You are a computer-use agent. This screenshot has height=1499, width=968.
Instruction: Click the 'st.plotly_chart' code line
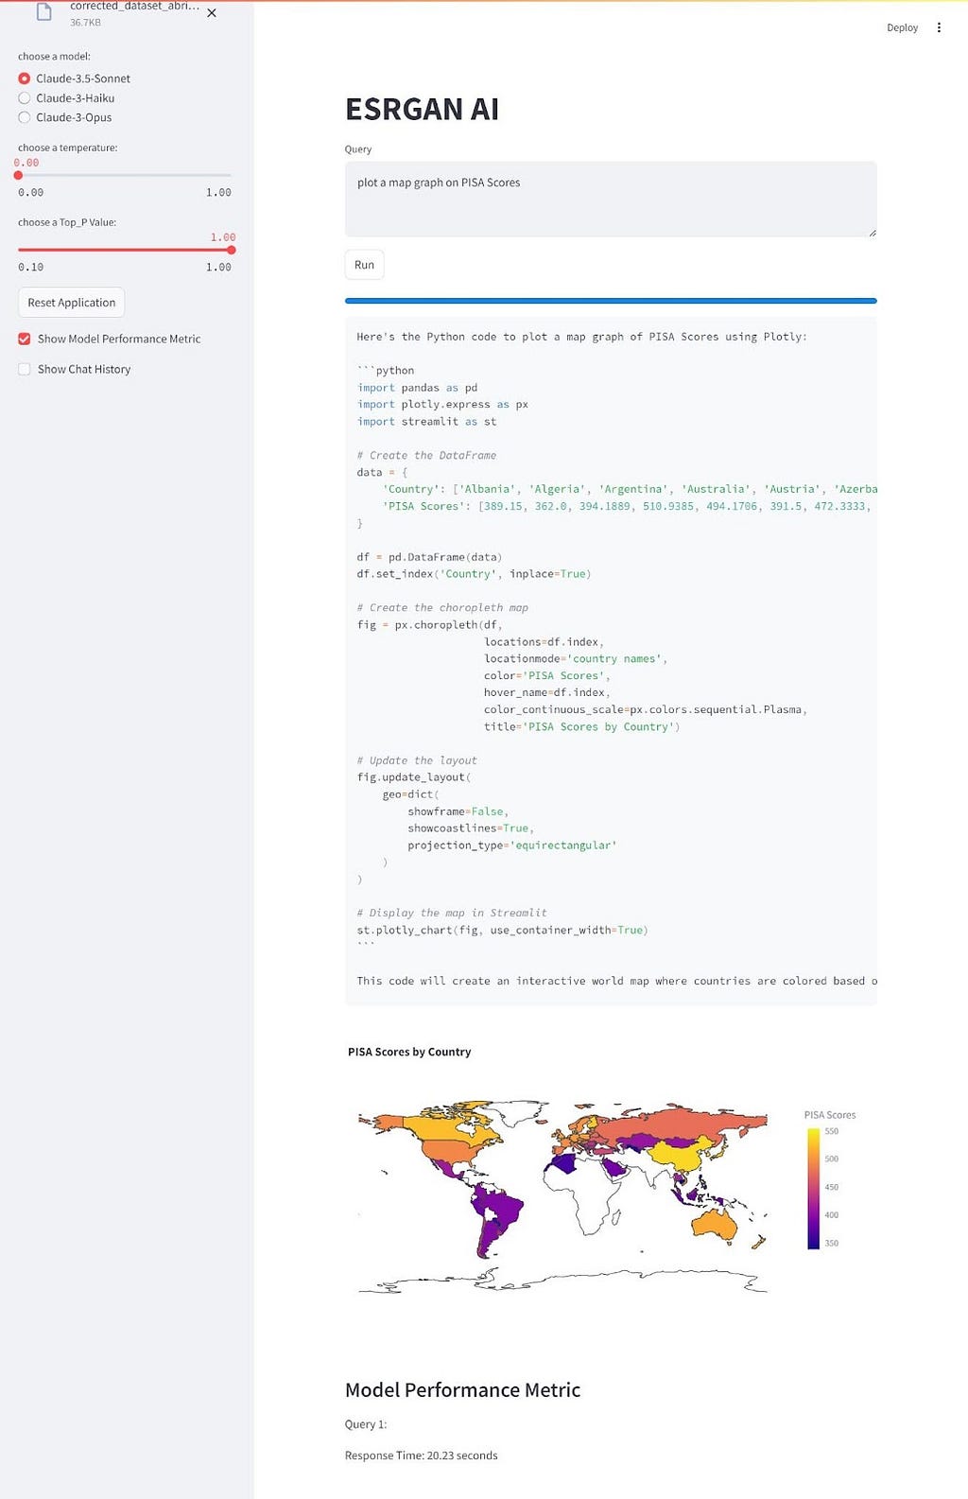502,931
